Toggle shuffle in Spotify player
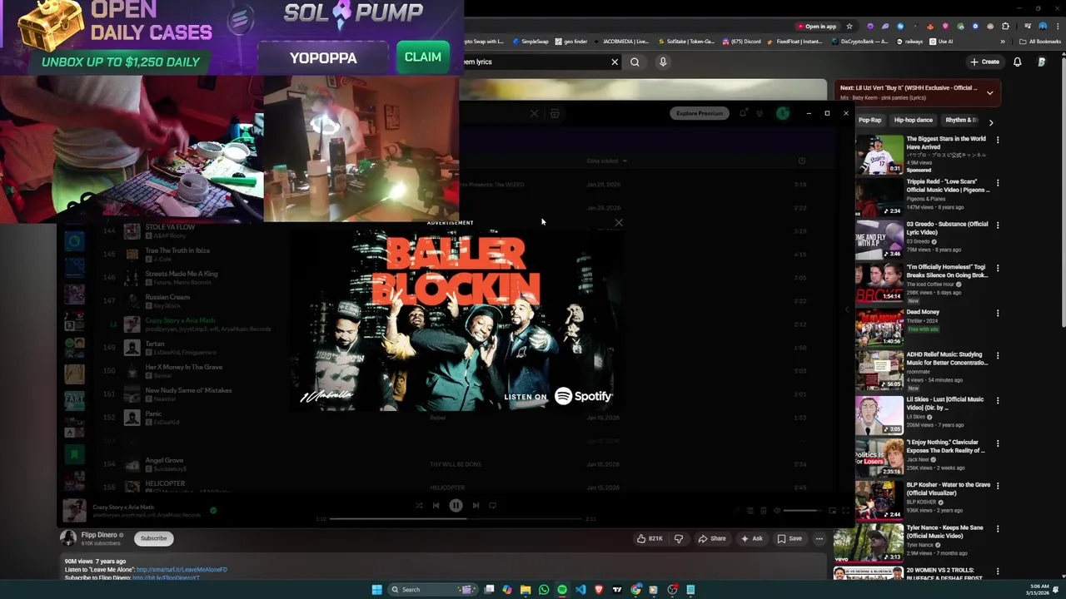 [x=419, y=505]
